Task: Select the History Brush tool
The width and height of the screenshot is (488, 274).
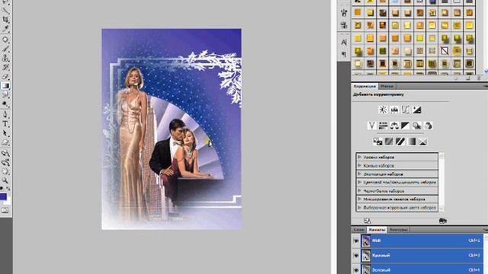Action: tap(5, 67)
